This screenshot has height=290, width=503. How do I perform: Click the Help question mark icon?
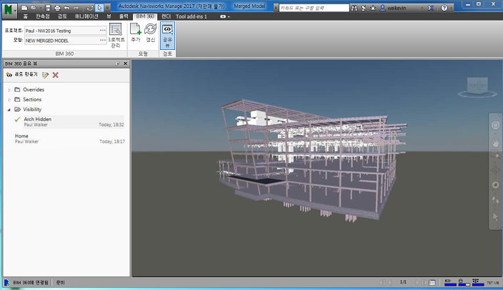(444, 8)
